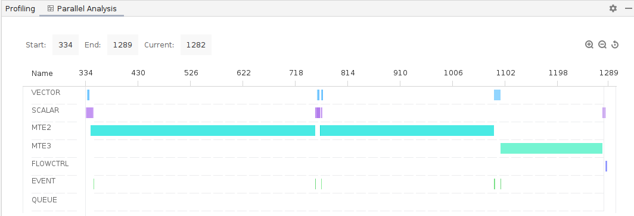Open the panel settings gear

[x=613, y=8]
